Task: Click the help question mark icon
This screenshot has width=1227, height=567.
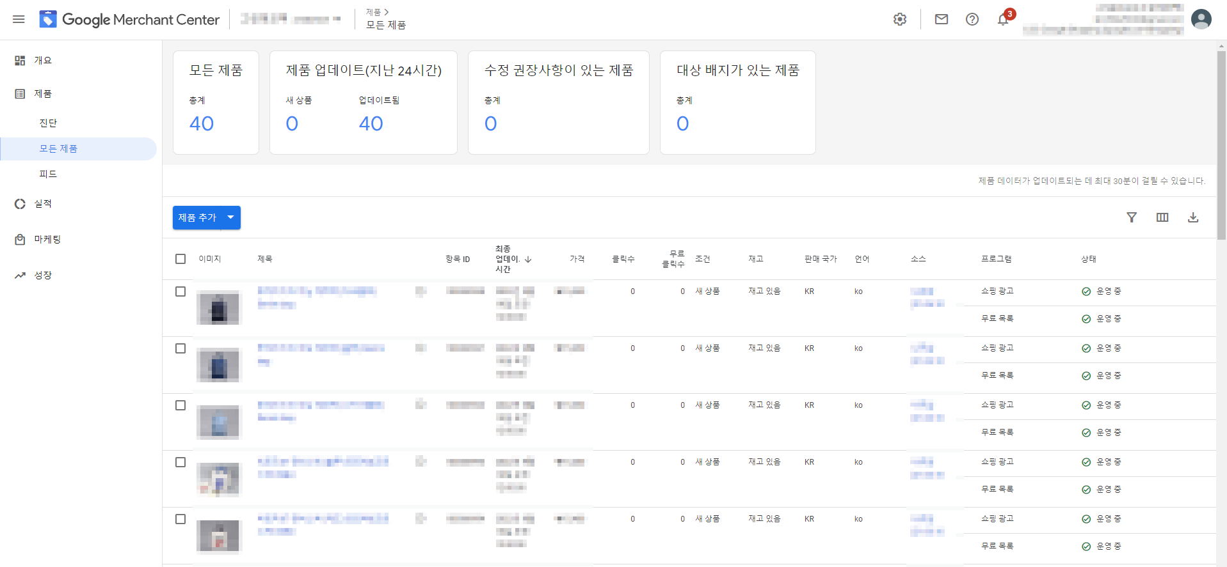Action: (x=972, y=19)
